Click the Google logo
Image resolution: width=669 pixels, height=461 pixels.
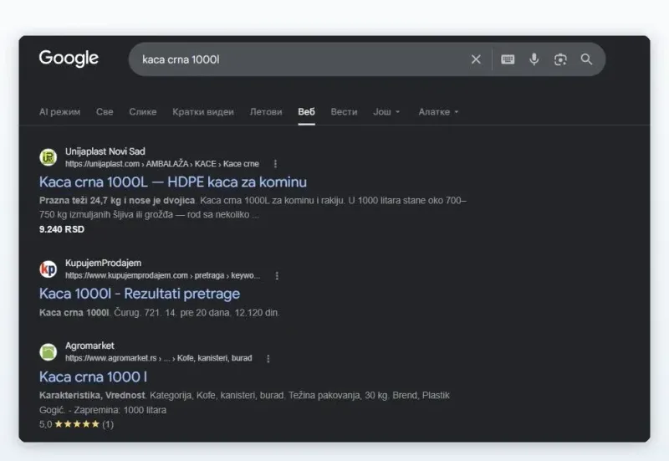[69, 59]
